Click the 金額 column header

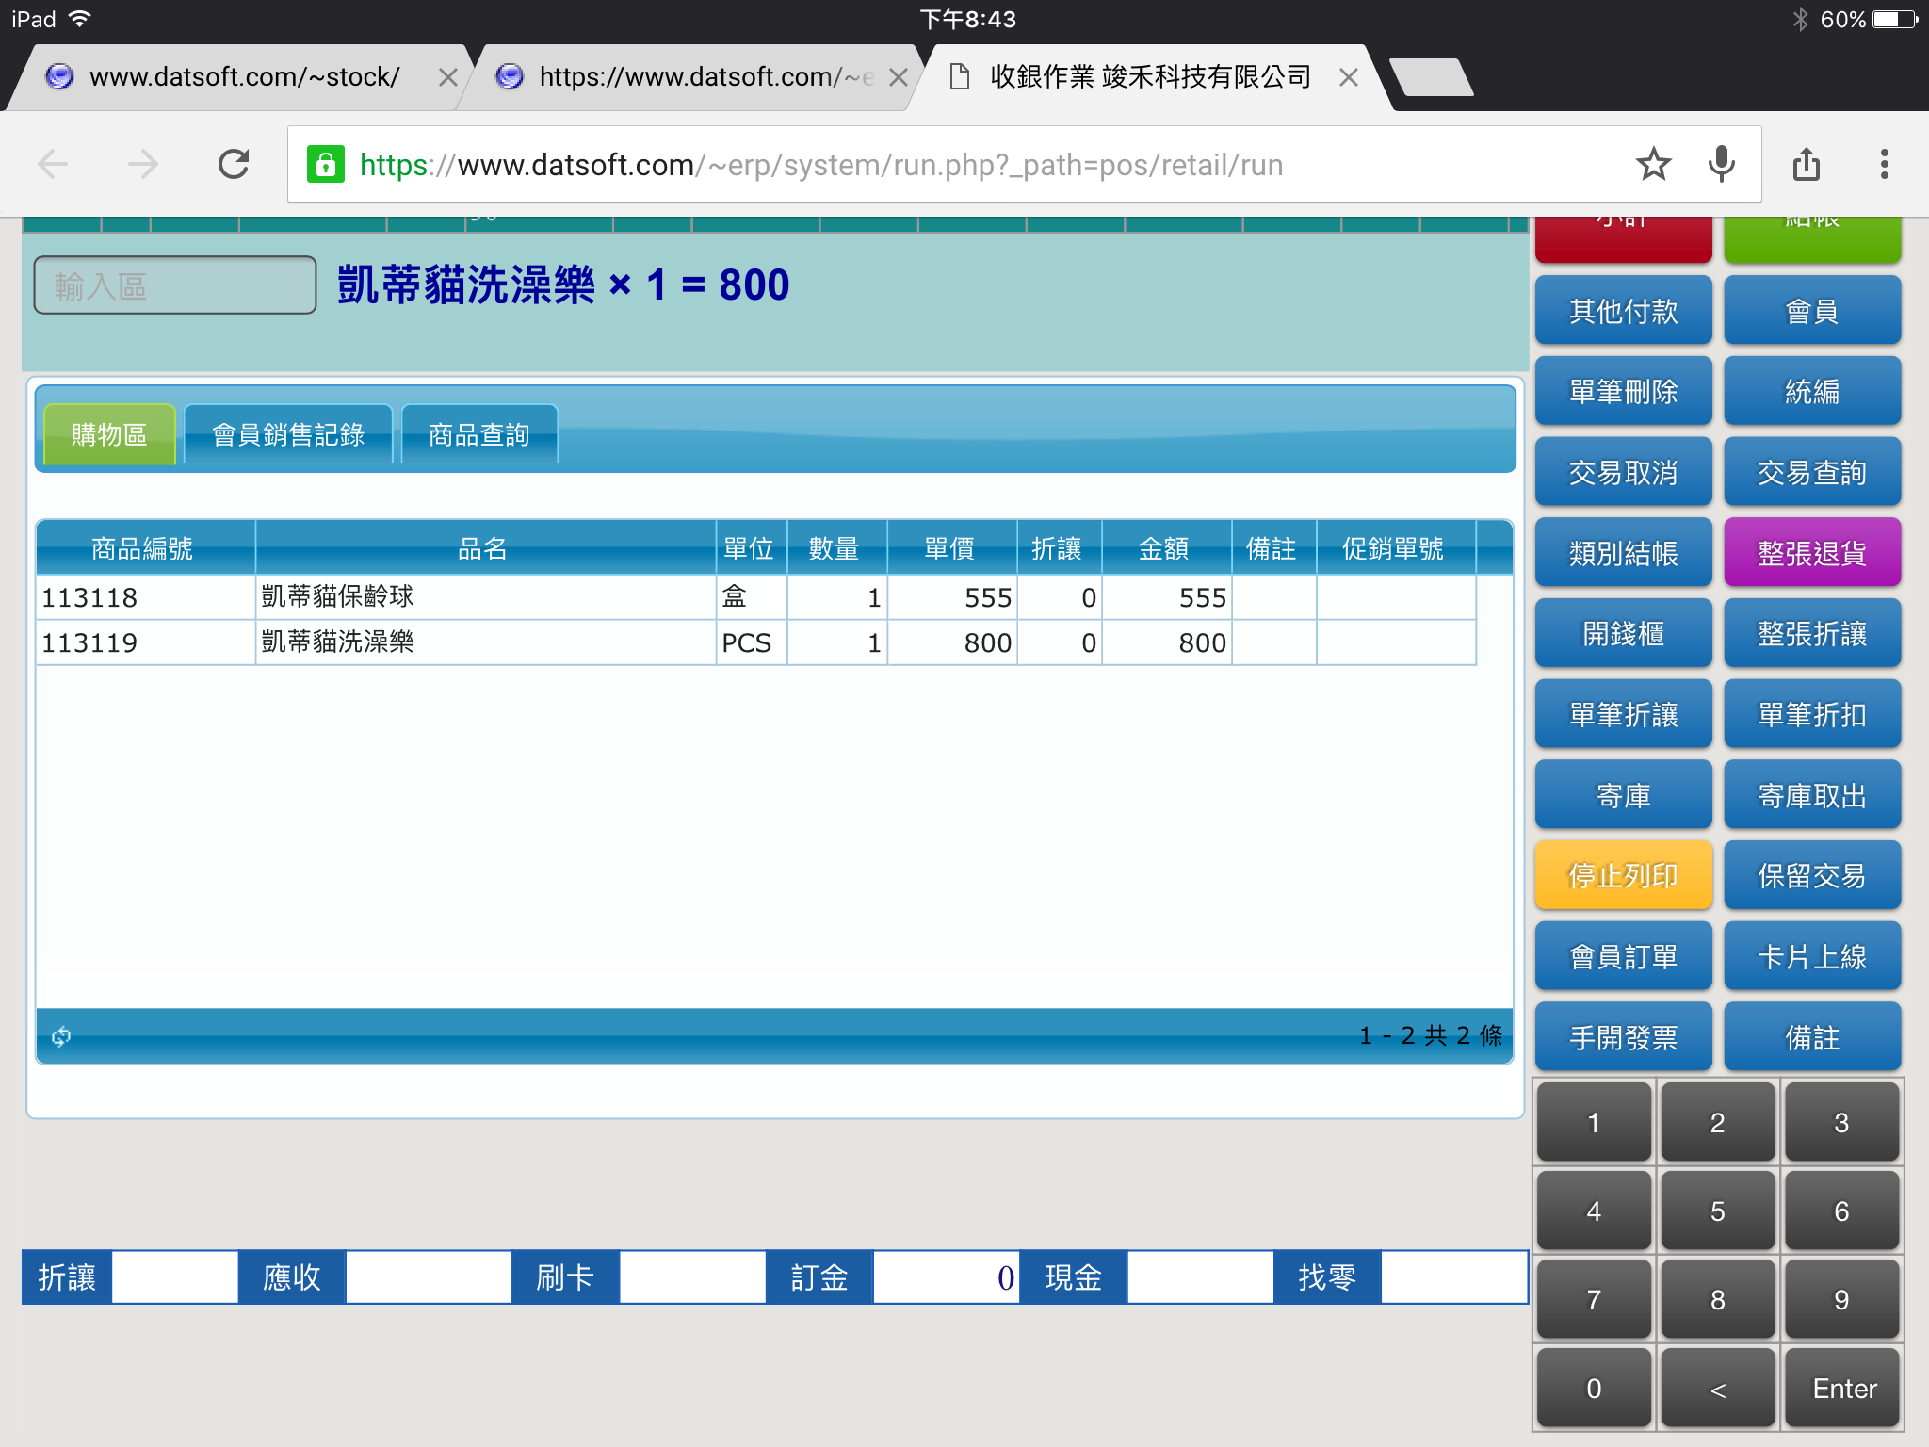1164,548
